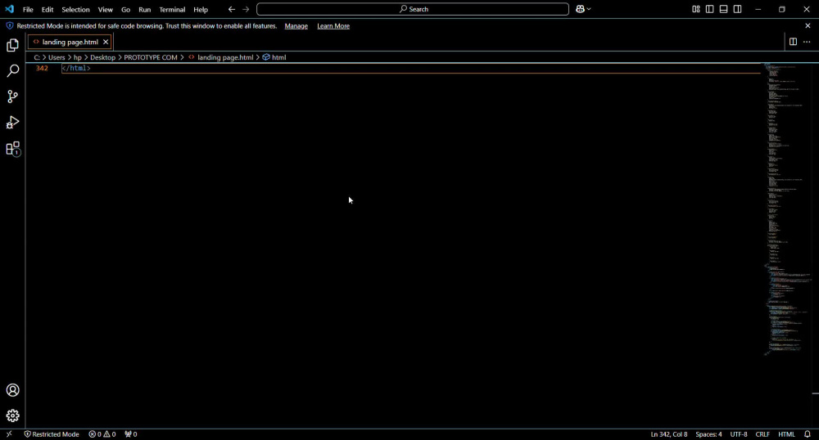Image resolution: width=819 pixels, height=440 pixels.
Task: Open the remote window indicator
Action: [9, 433]
